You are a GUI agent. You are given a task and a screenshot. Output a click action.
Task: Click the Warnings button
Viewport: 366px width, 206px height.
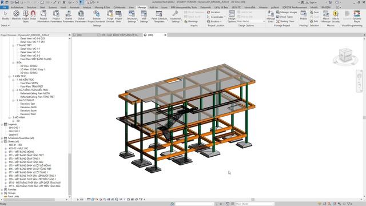pos(191,21)
